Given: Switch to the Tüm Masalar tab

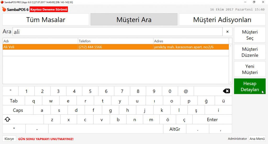Looking at the screenshot, I should (x=46, y=20).
